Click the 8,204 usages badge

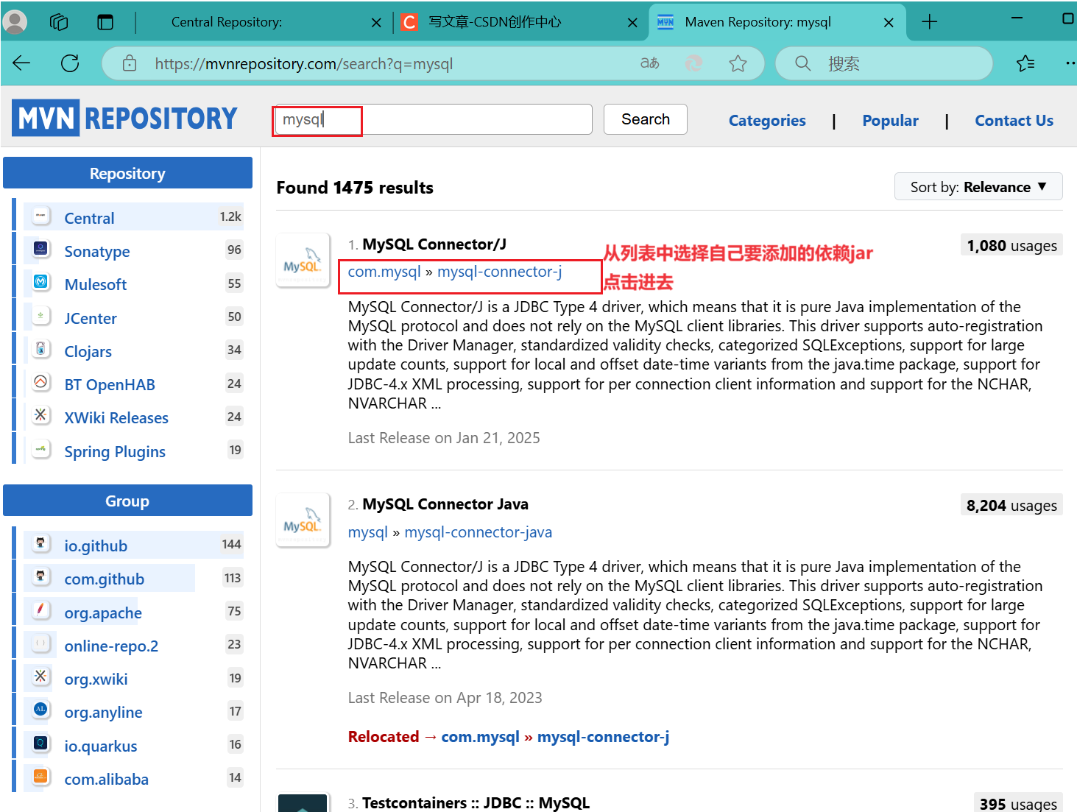click(x=1011, y=505)
